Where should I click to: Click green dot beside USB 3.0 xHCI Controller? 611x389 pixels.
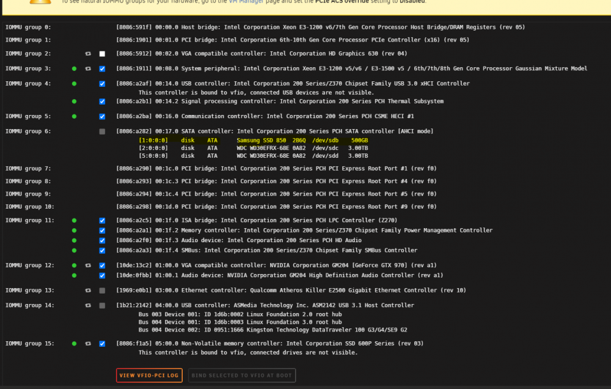point(74,84)
